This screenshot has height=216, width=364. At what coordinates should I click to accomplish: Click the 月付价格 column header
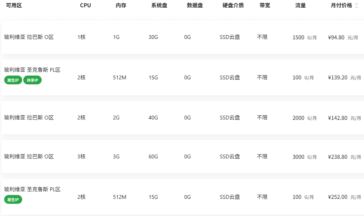coord(341,5)
